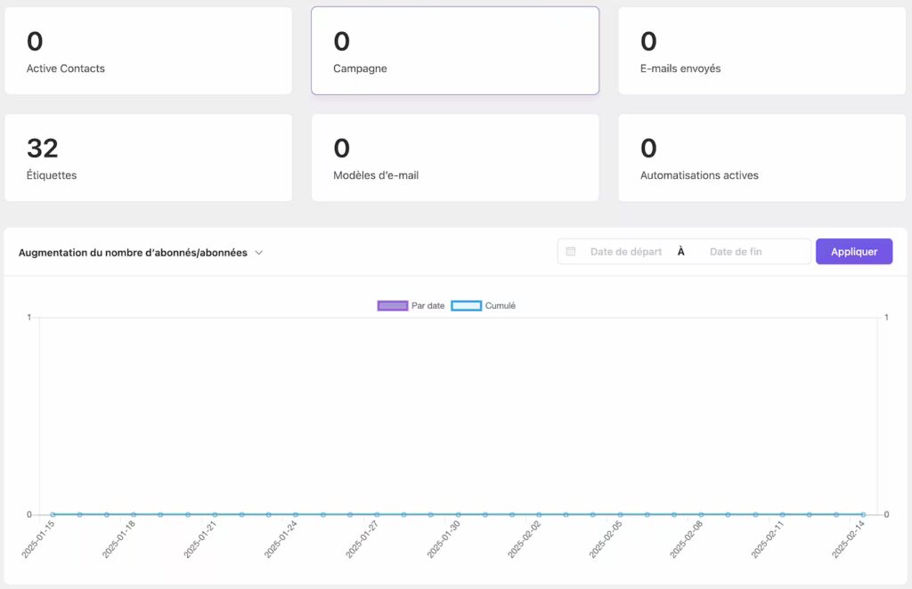Focus the Date de fin field
This screenshot has width=912, height=589.
coord(736,252)
